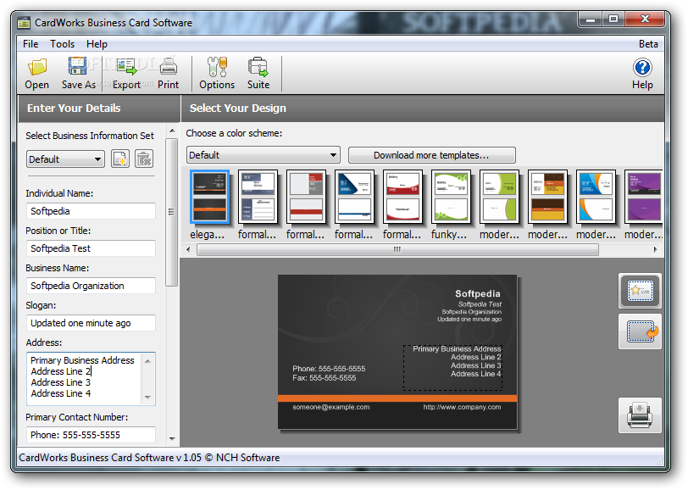Open the Suite toolbox icon

point(258,67)
